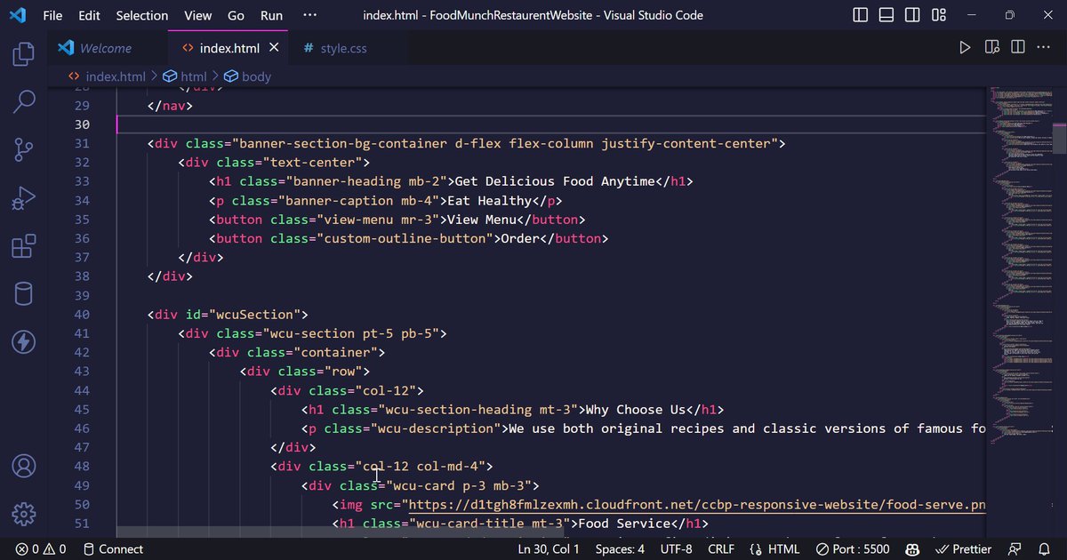Click the VS Code logo in title bar
Image resolution: width=1067 pixels, height=560 pixels.
pos(19,15)
